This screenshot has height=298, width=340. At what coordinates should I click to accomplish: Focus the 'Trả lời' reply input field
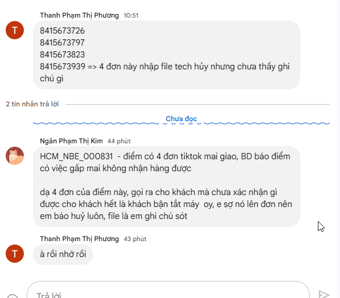tap(168, 290)
